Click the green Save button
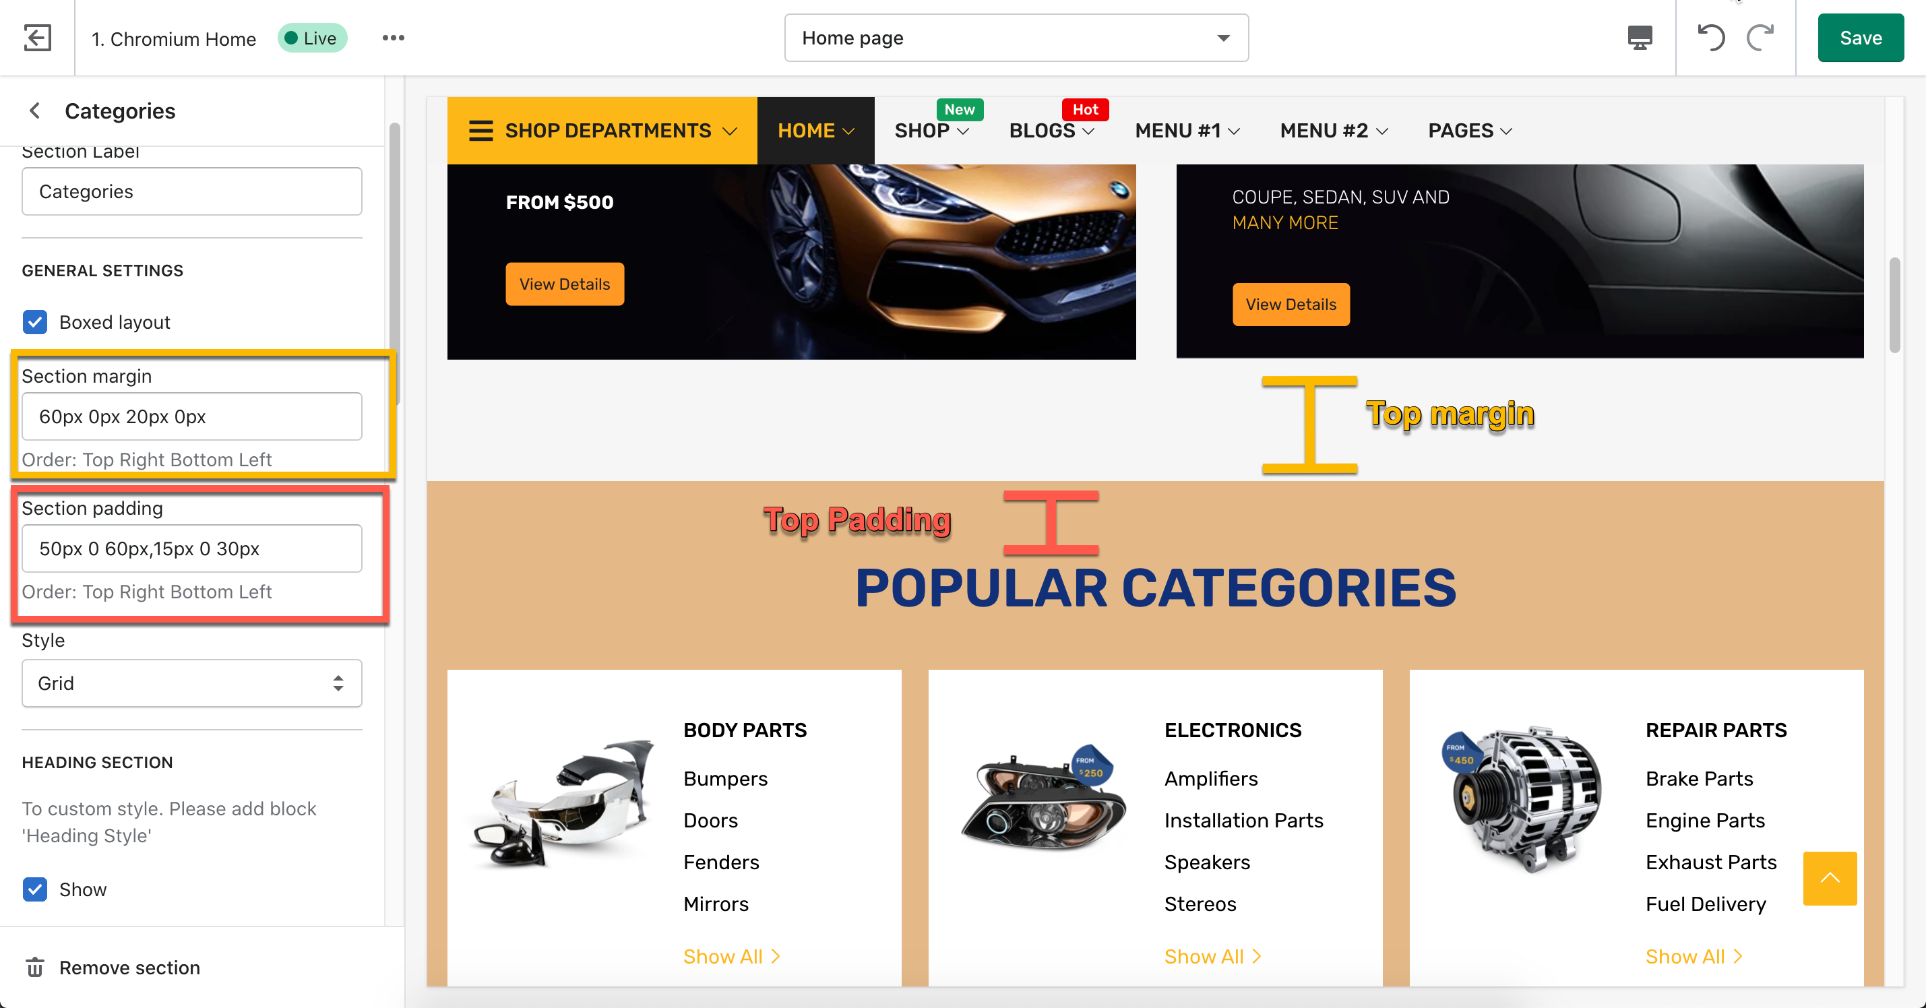 tap(1860, 38)
